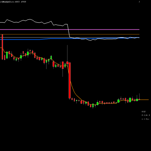Click the '0.32' price value label
Viewport: 151px width, 151px height.
click(x=143, y=111)
